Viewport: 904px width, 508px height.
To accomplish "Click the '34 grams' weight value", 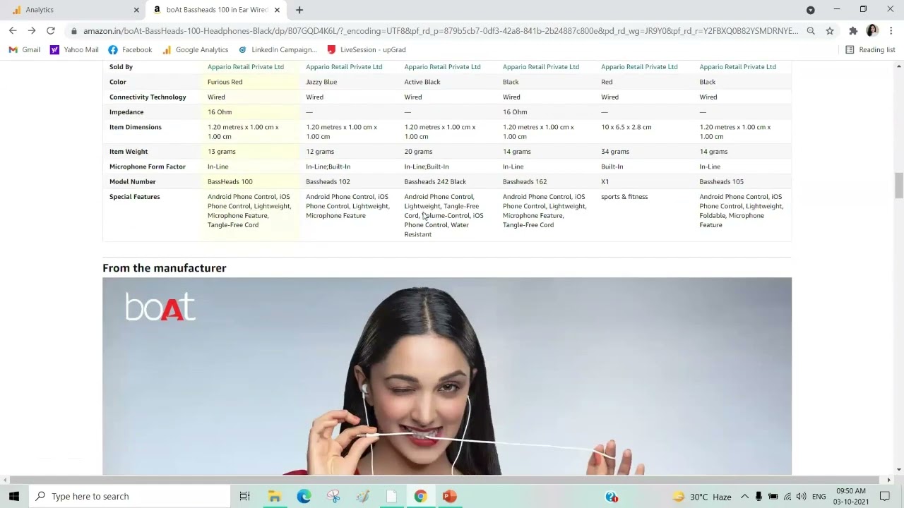I will (x=615, y=152).
